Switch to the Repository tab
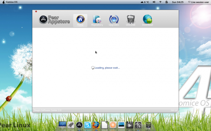This screenshot has width=211, height=131. point(97,21)
